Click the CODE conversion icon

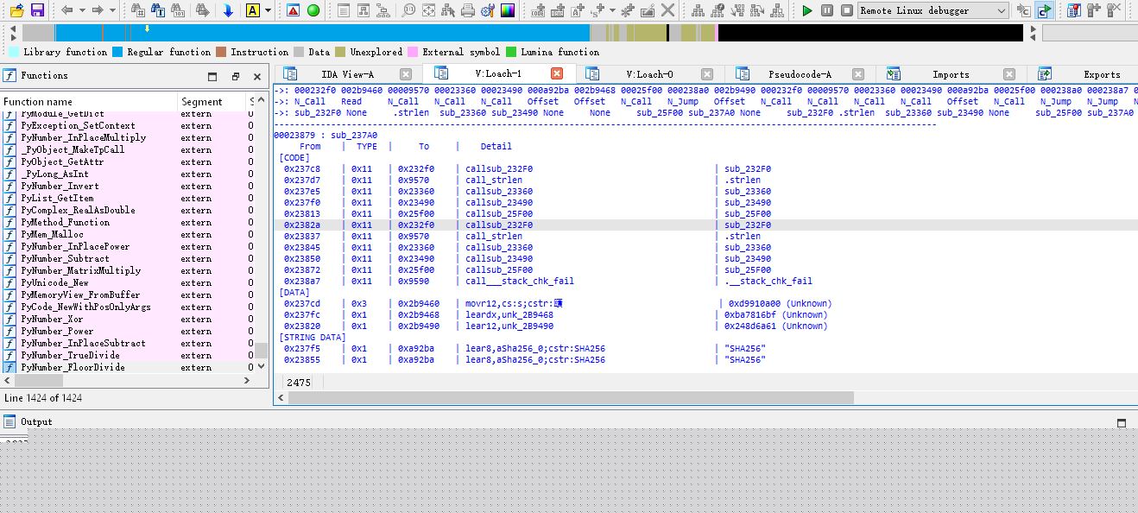(538, 10)
